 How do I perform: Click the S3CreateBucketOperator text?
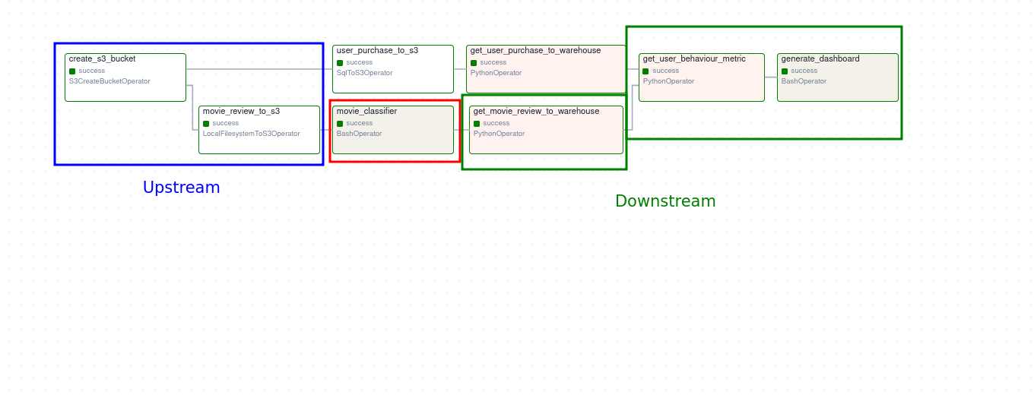(109, 81)
